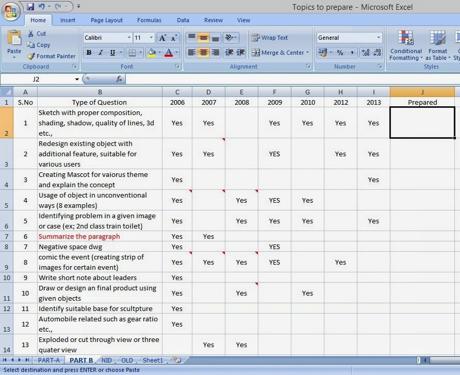This screenshot has height=375, width=460.
Task: Click the yellow Fill Color bucket
Action: tap(152, 53)
